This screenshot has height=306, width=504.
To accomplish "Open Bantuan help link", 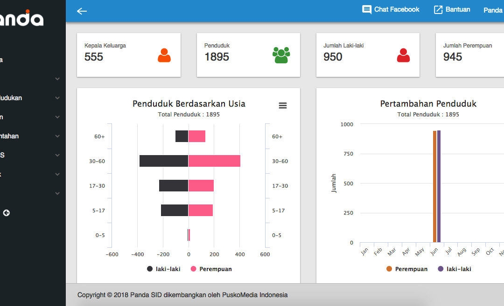I will coord(452,10).
